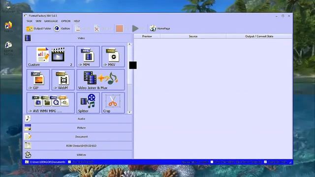The image size is (315, 177).
Task: Open the Crop scissors tool
Action: [113, 103]
